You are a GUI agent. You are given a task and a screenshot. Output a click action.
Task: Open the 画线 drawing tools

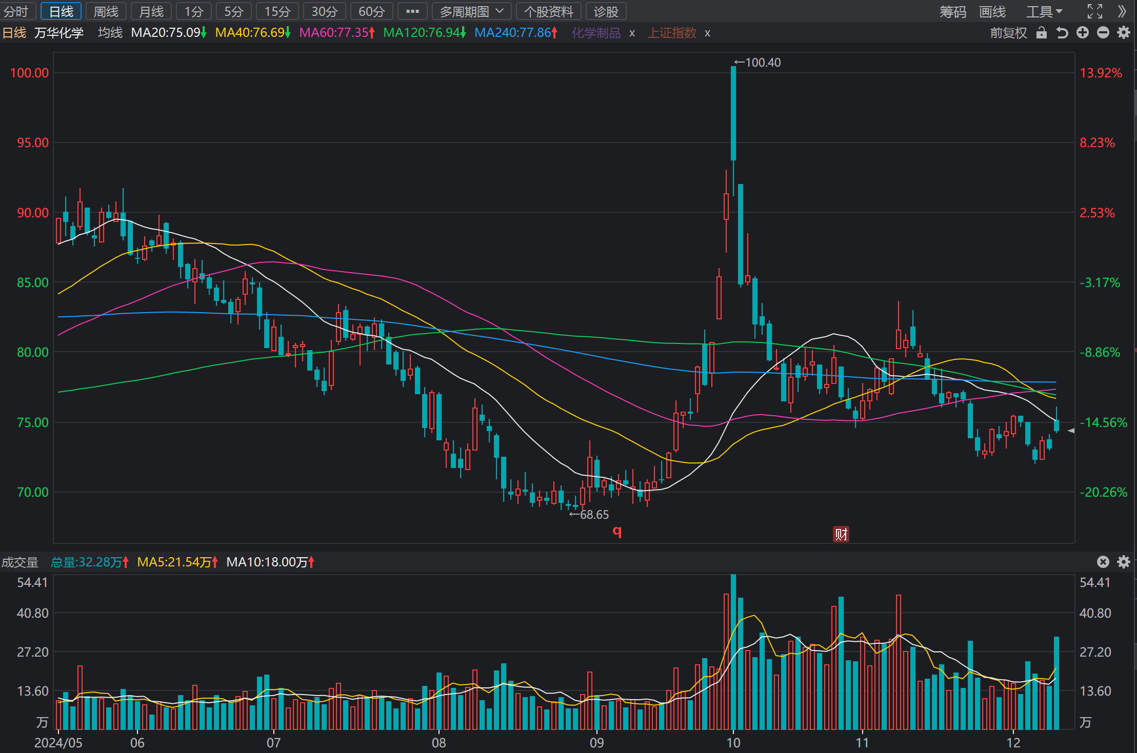(992, 11)
